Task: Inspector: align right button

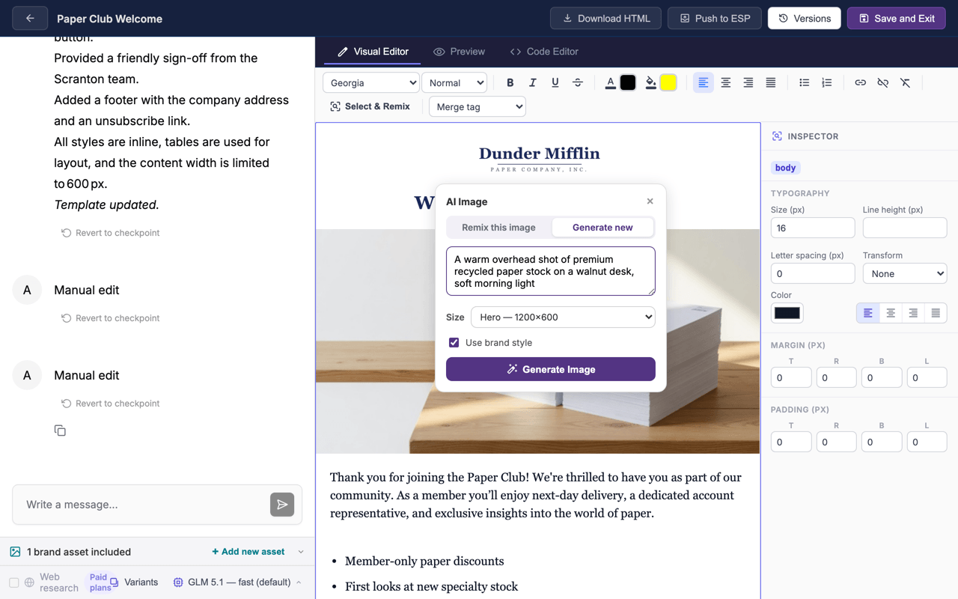Action: [x=913, y=313]
